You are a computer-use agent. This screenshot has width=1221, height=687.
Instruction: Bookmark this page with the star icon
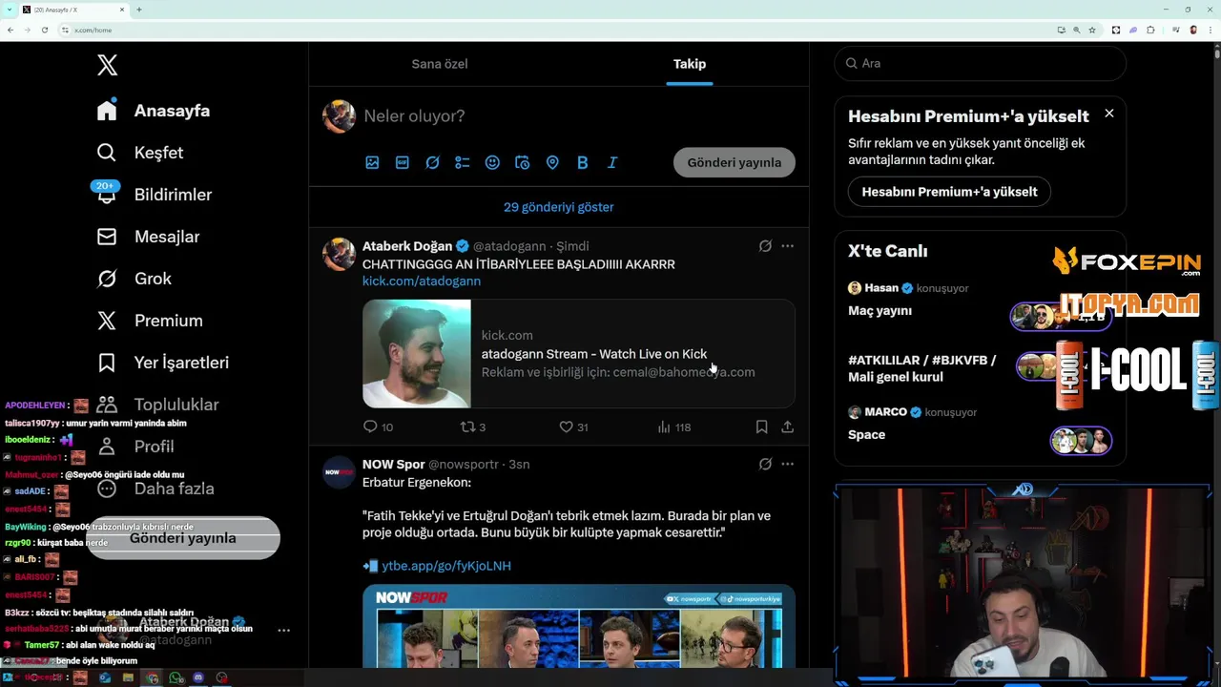(x=1092, y=30)
